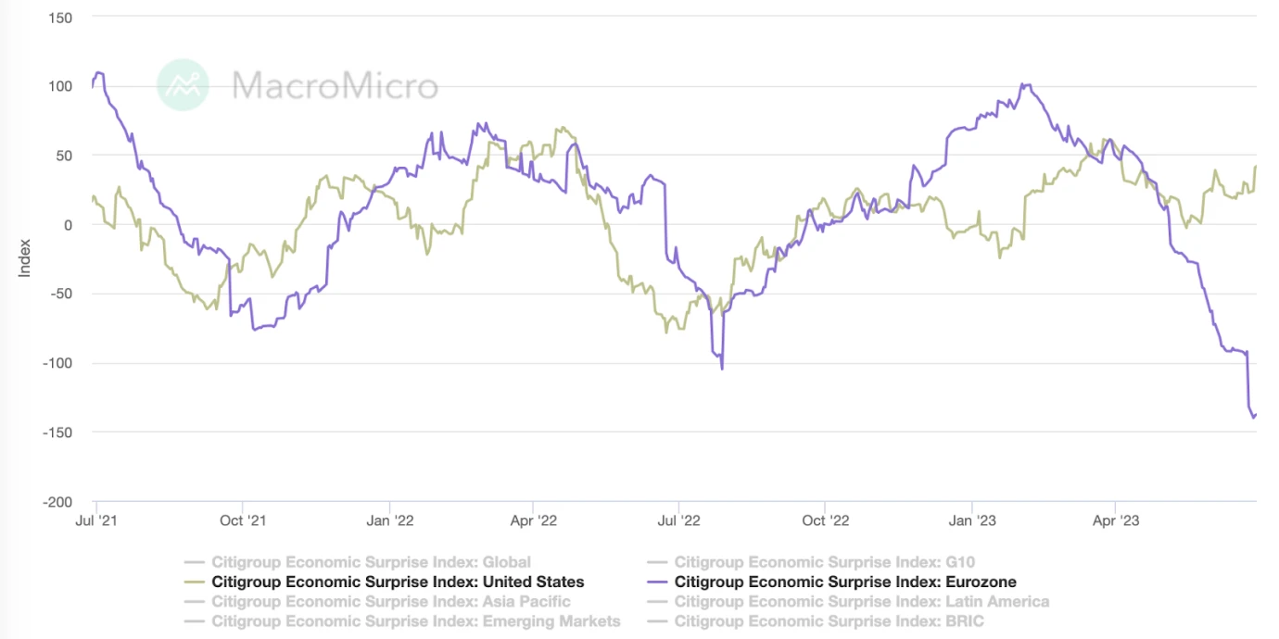Click the MacroMicro logo icon
Viewport: 1279px width, 639px height.
183,85
